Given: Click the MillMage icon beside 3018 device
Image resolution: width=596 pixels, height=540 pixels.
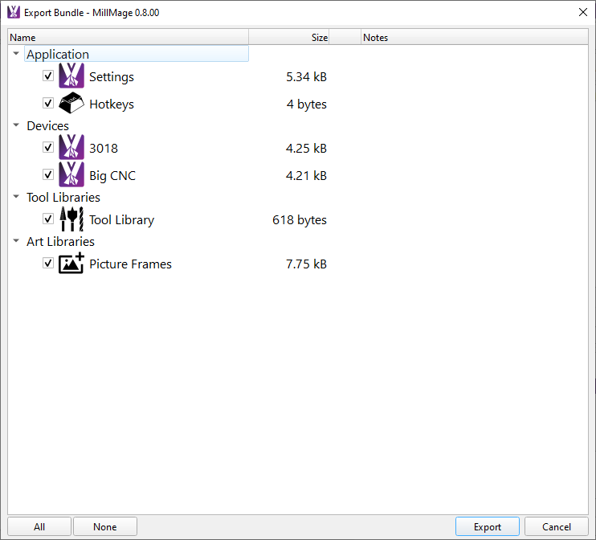Looking at the screenshot, I should [71, 148].
